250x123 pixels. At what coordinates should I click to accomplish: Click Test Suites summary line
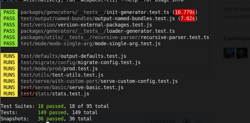tap(55, 106)
